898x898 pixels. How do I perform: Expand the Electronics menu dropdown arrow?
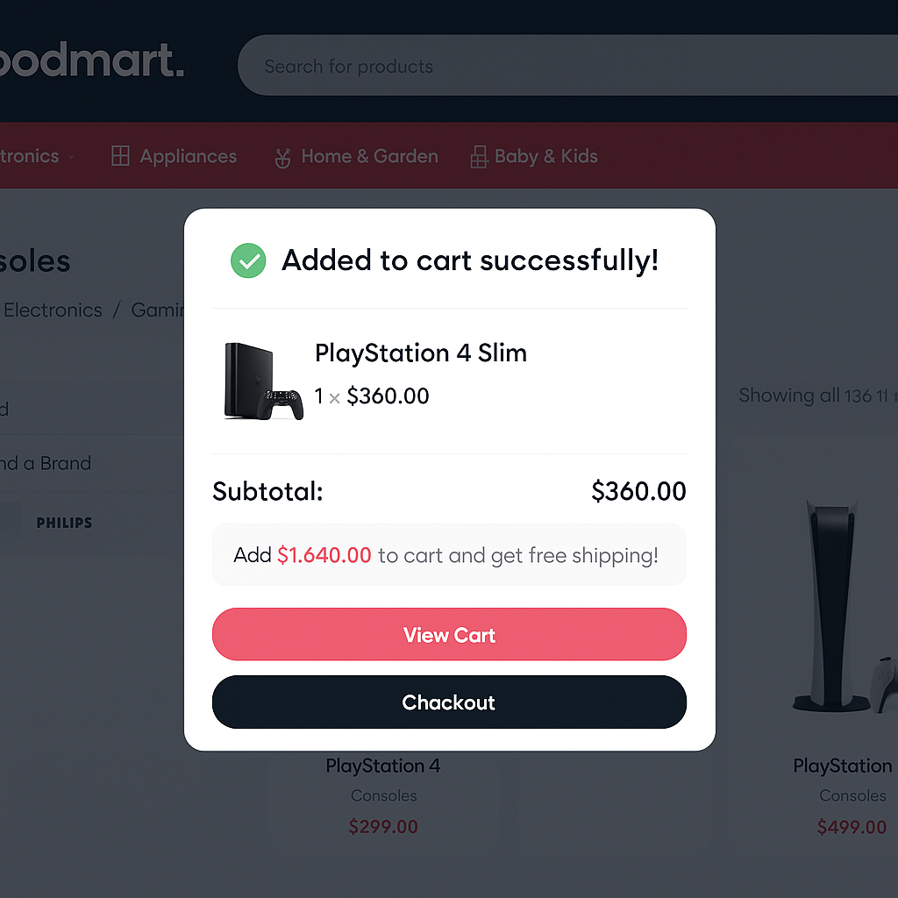click(71, 157)
